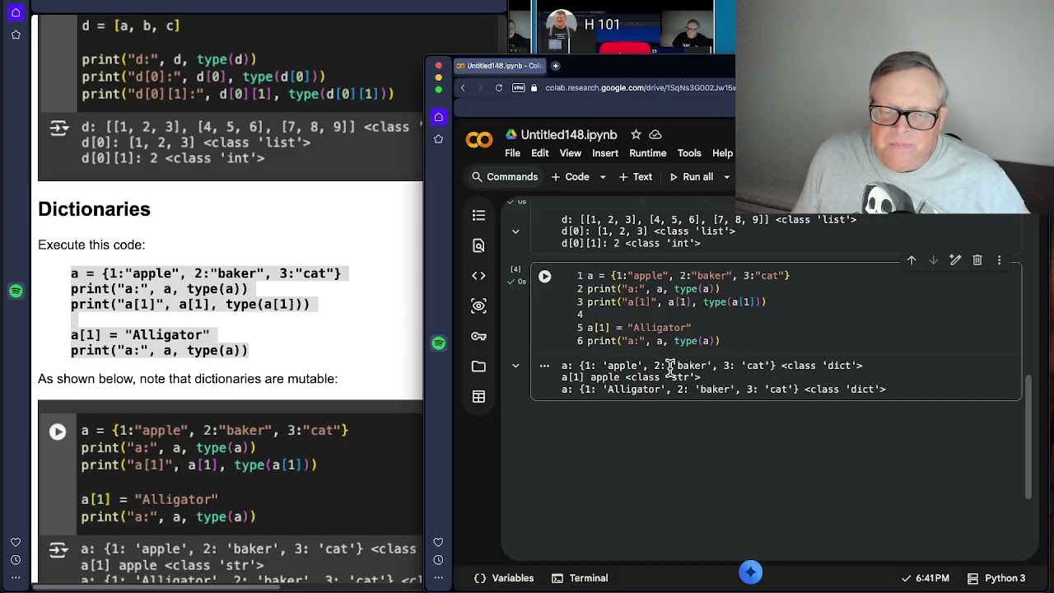Open the Edit menu
The image size is (1054, 593).
[540, 153]
